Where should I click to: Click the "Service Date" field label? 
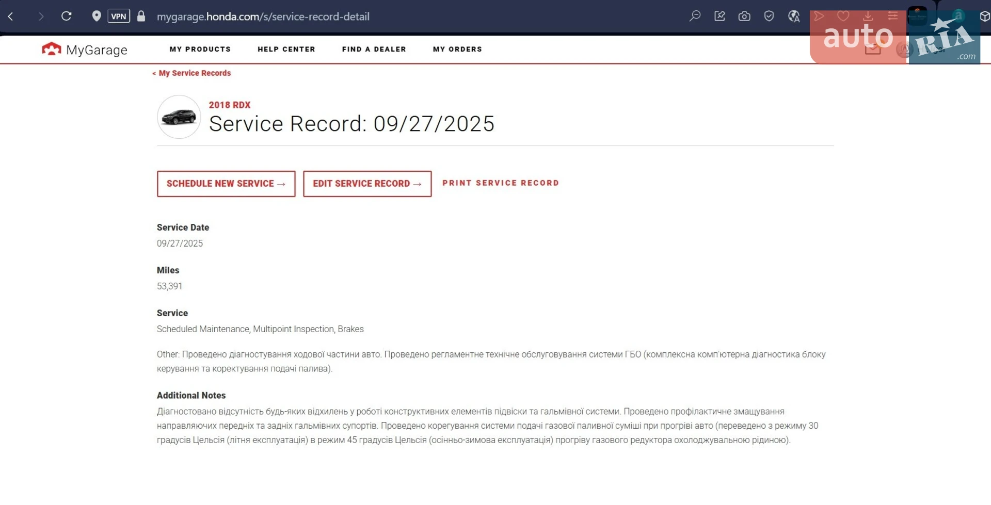(x=183, y=227)
